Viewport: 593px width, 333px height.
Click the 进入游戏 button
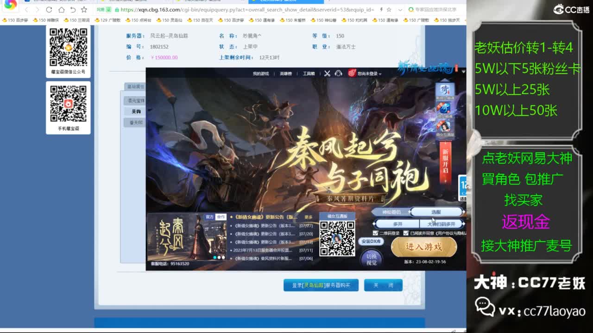[x=424, y=247]
